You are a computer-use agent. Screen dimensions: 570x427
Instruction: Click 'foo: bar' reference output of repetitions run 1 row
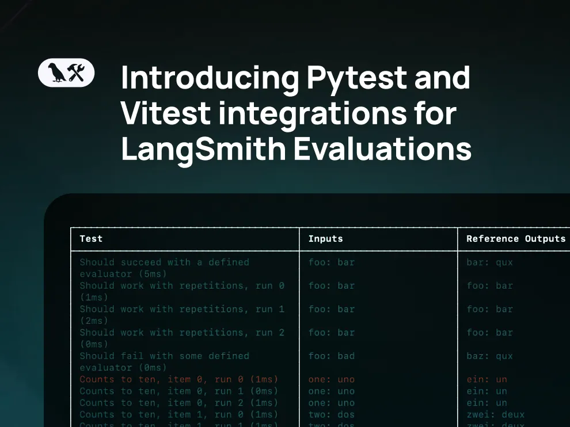tap(489, 309)
